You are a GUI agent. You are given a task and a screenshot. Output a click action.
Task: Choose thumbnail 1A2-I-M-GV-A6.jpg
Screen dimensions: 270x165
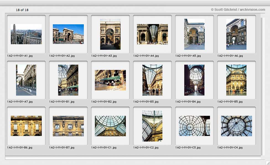coord(237,34)
